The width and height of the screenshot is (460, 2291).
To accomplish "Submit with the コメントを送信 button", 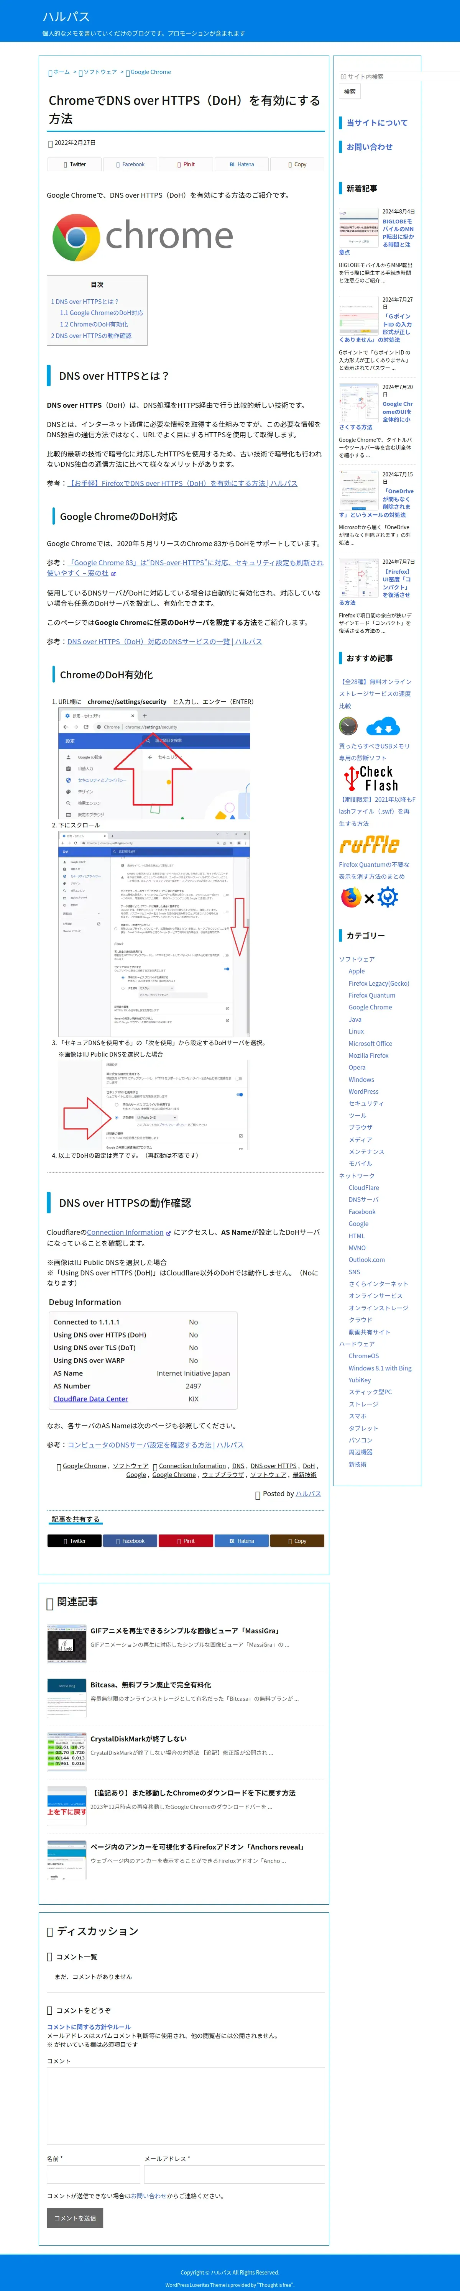I will coord(75,2218).
